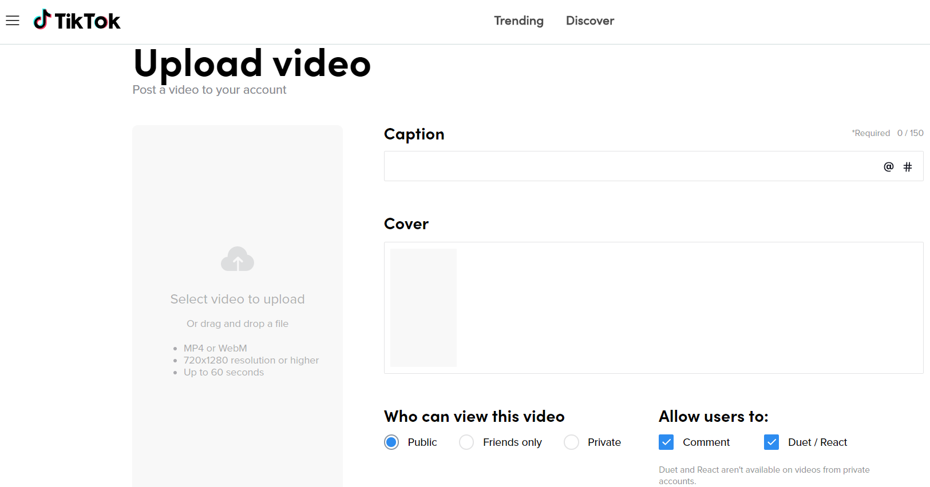Select Private visibility
The width and height of the screenshot is (930, 487).
571,442
